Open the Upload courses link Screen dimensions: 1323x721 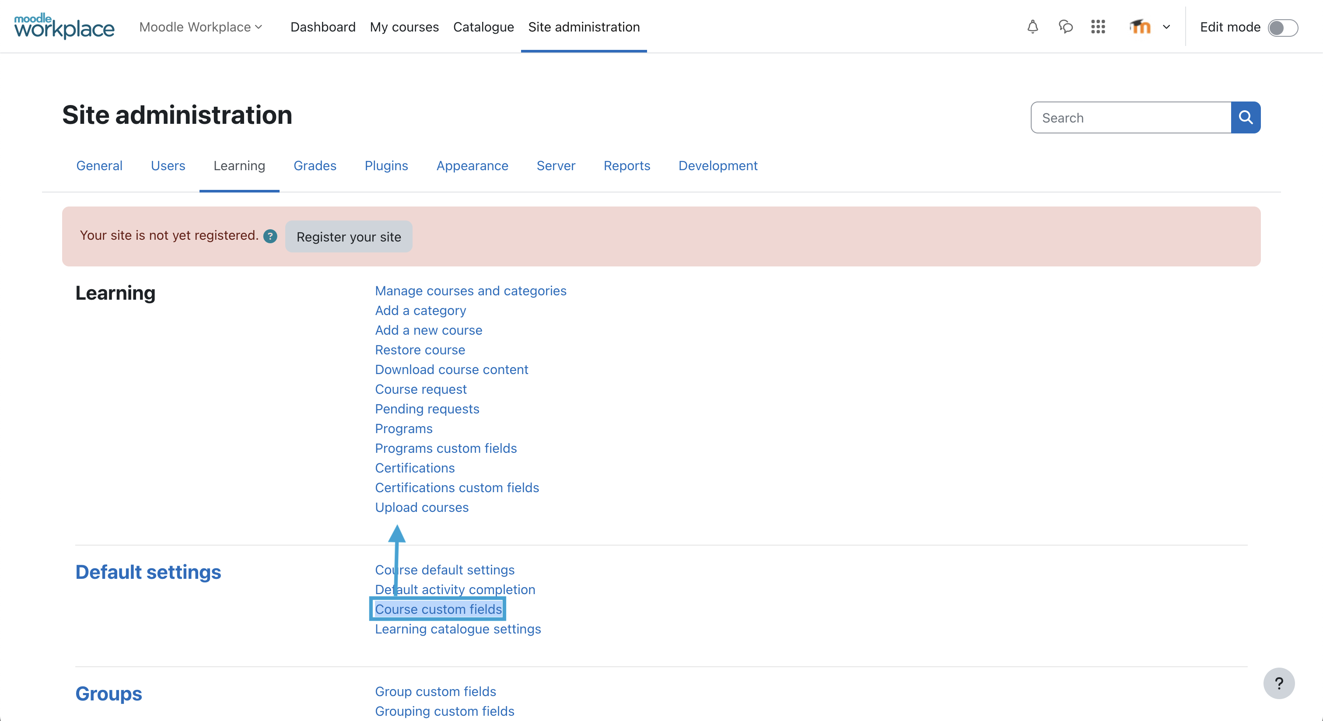(422, 507)
